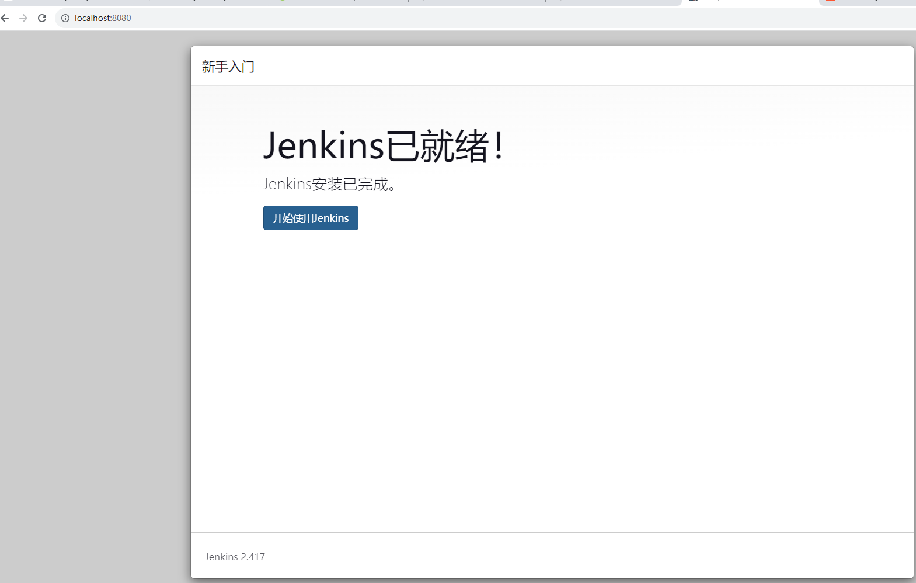Click the Jenkins安装已完成。 message
Screen dimensions: 916x583
tap(330, 184)
